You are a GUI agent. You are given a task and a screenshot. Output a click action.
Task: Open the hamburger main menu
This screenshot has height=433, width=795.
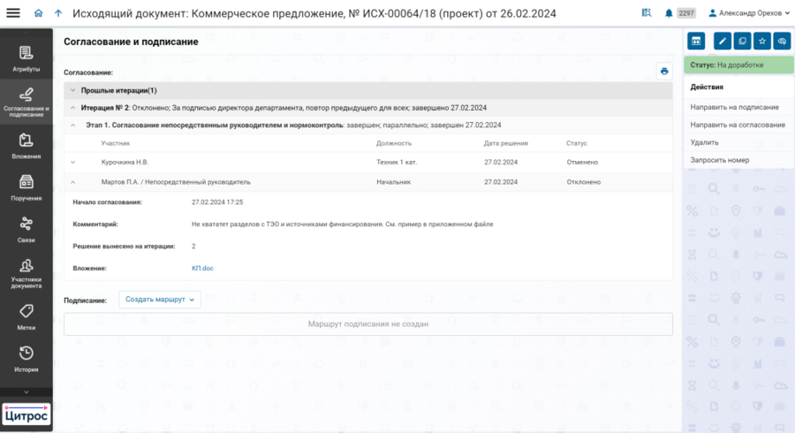13,13
